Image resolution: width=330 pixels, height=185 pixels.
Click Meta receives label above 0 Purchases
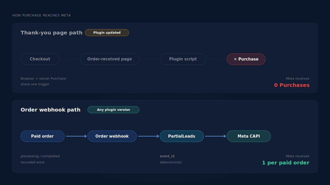298,79
